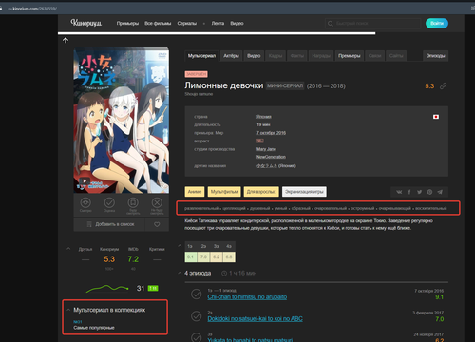Select the 6.8 rating cell for episode 4
475x342 pixels.
tap(229, 256)
